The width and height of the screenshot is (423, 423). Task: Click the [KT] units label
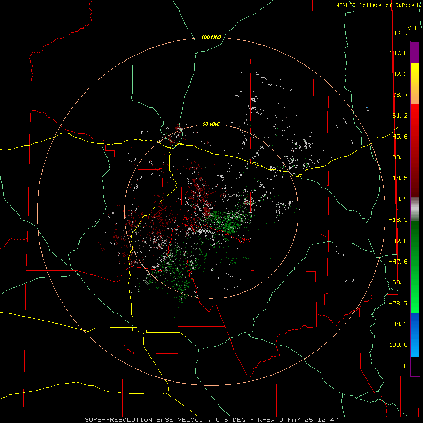tap(401, 32)
